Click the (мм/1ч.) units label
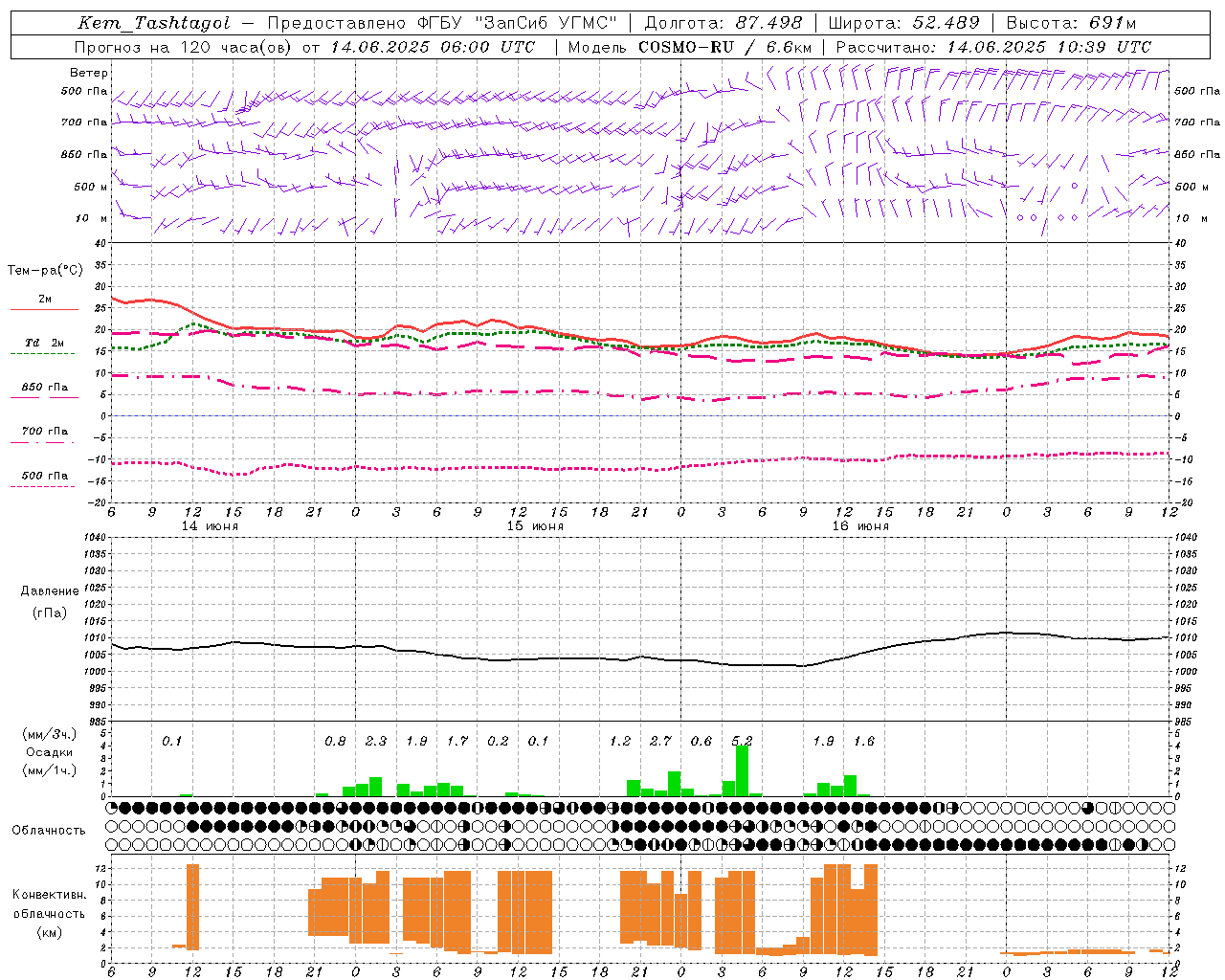This screenshot has width=1225, height=980. point(50,770)
